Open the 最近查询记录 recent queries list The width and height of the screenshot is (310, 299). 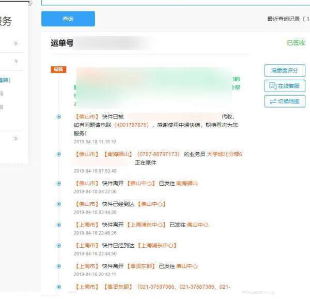coord(288,19)
